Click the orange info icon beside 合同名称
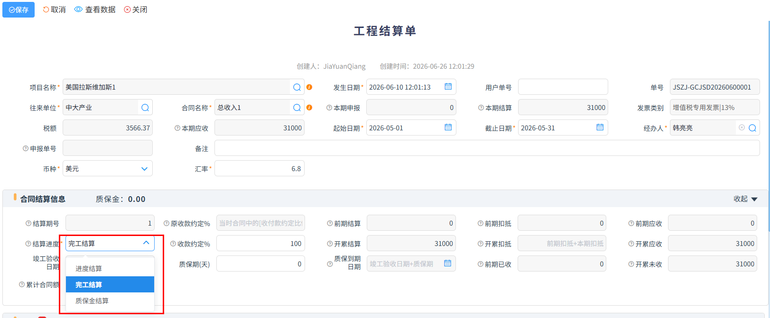The height and width of the screenshot is (318, 770). point(309,108)
